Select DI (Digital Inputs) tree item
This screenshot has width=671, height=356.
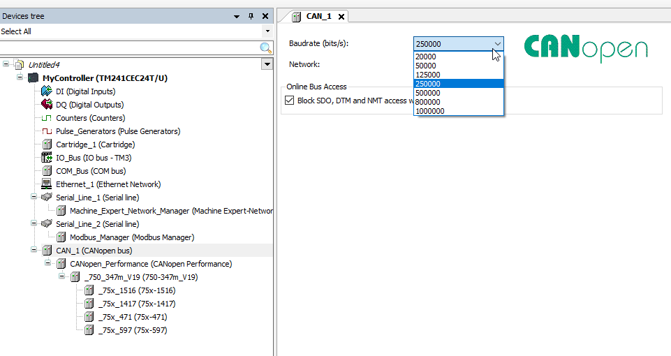click(86, 91)
